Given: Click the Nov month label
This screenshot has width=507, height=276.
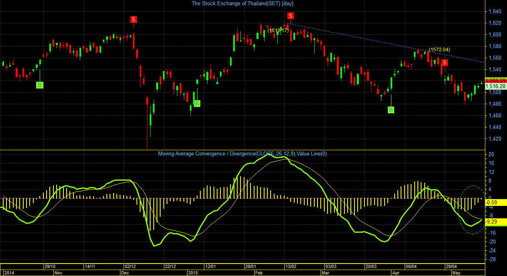Looking at the screenshot, I should [59, 273].
